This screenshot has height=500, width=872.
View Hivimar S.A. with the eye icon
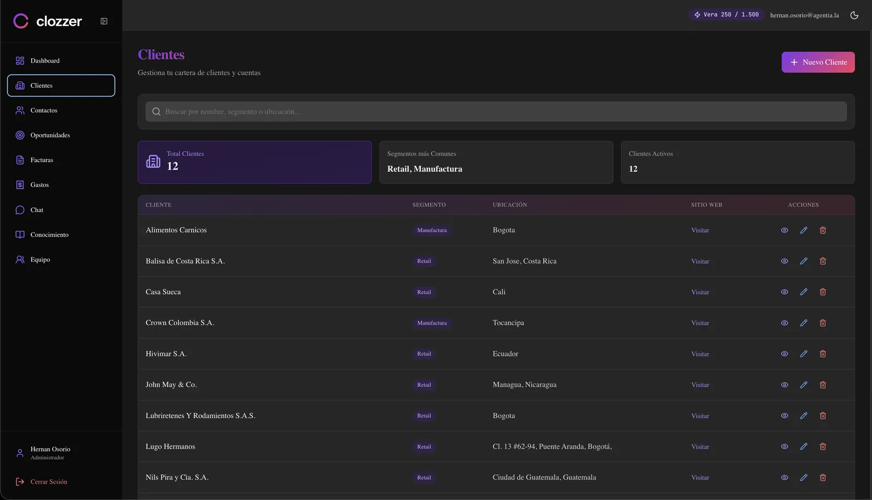pos(784,354)
